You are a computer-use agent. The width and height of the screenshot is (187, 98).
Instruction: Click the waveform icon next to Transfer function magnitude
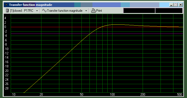tap(44, 11)
